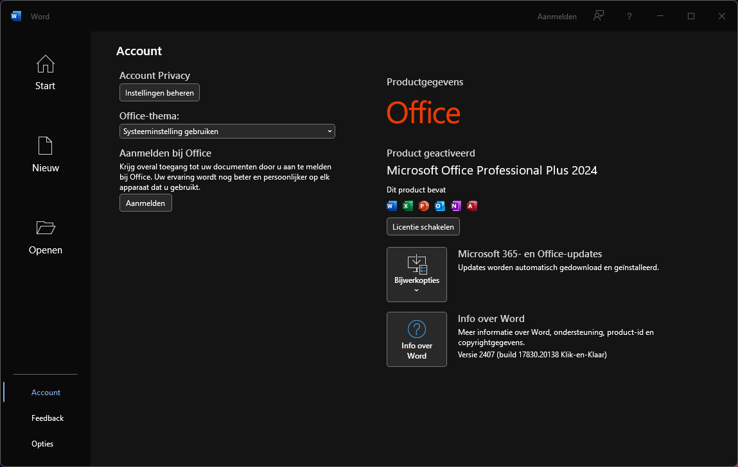Click the Productgegevens heading
Viewport: 738px width, 467px height.
425,82
